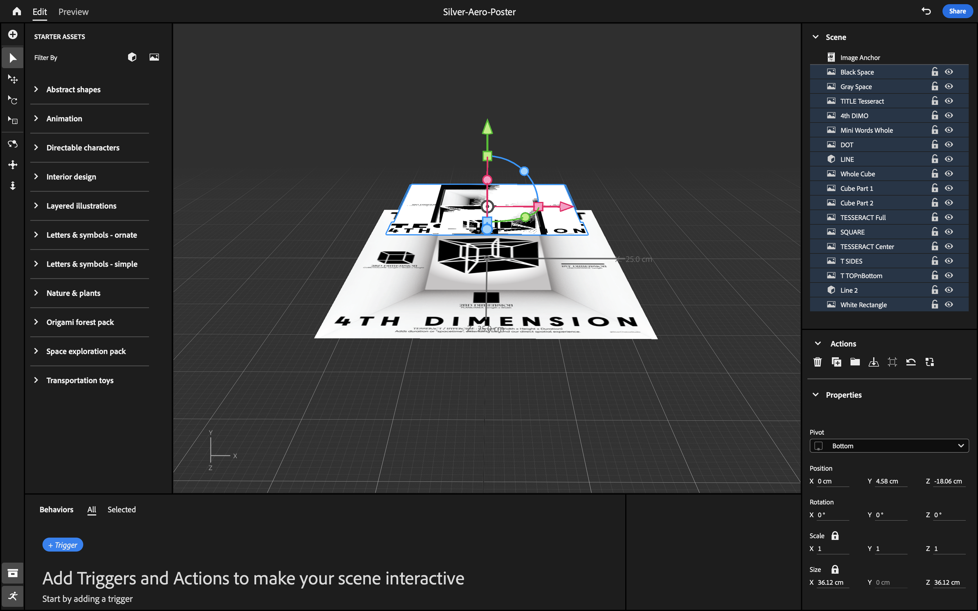Switch to the Edit tab
This screenshot has height=611, width=978.
point(40,12)
